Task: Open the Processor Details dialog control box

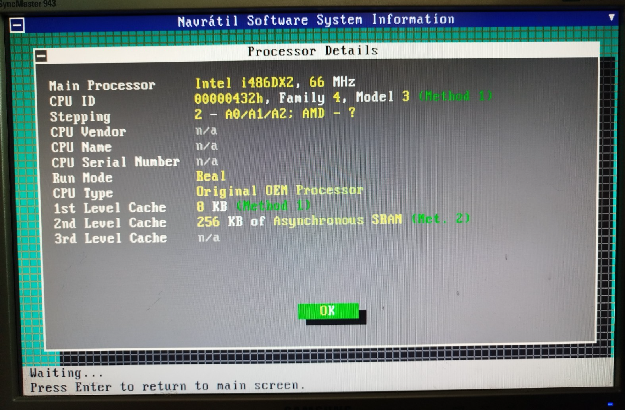Action: pyautogui.click(x=41, y=56)
